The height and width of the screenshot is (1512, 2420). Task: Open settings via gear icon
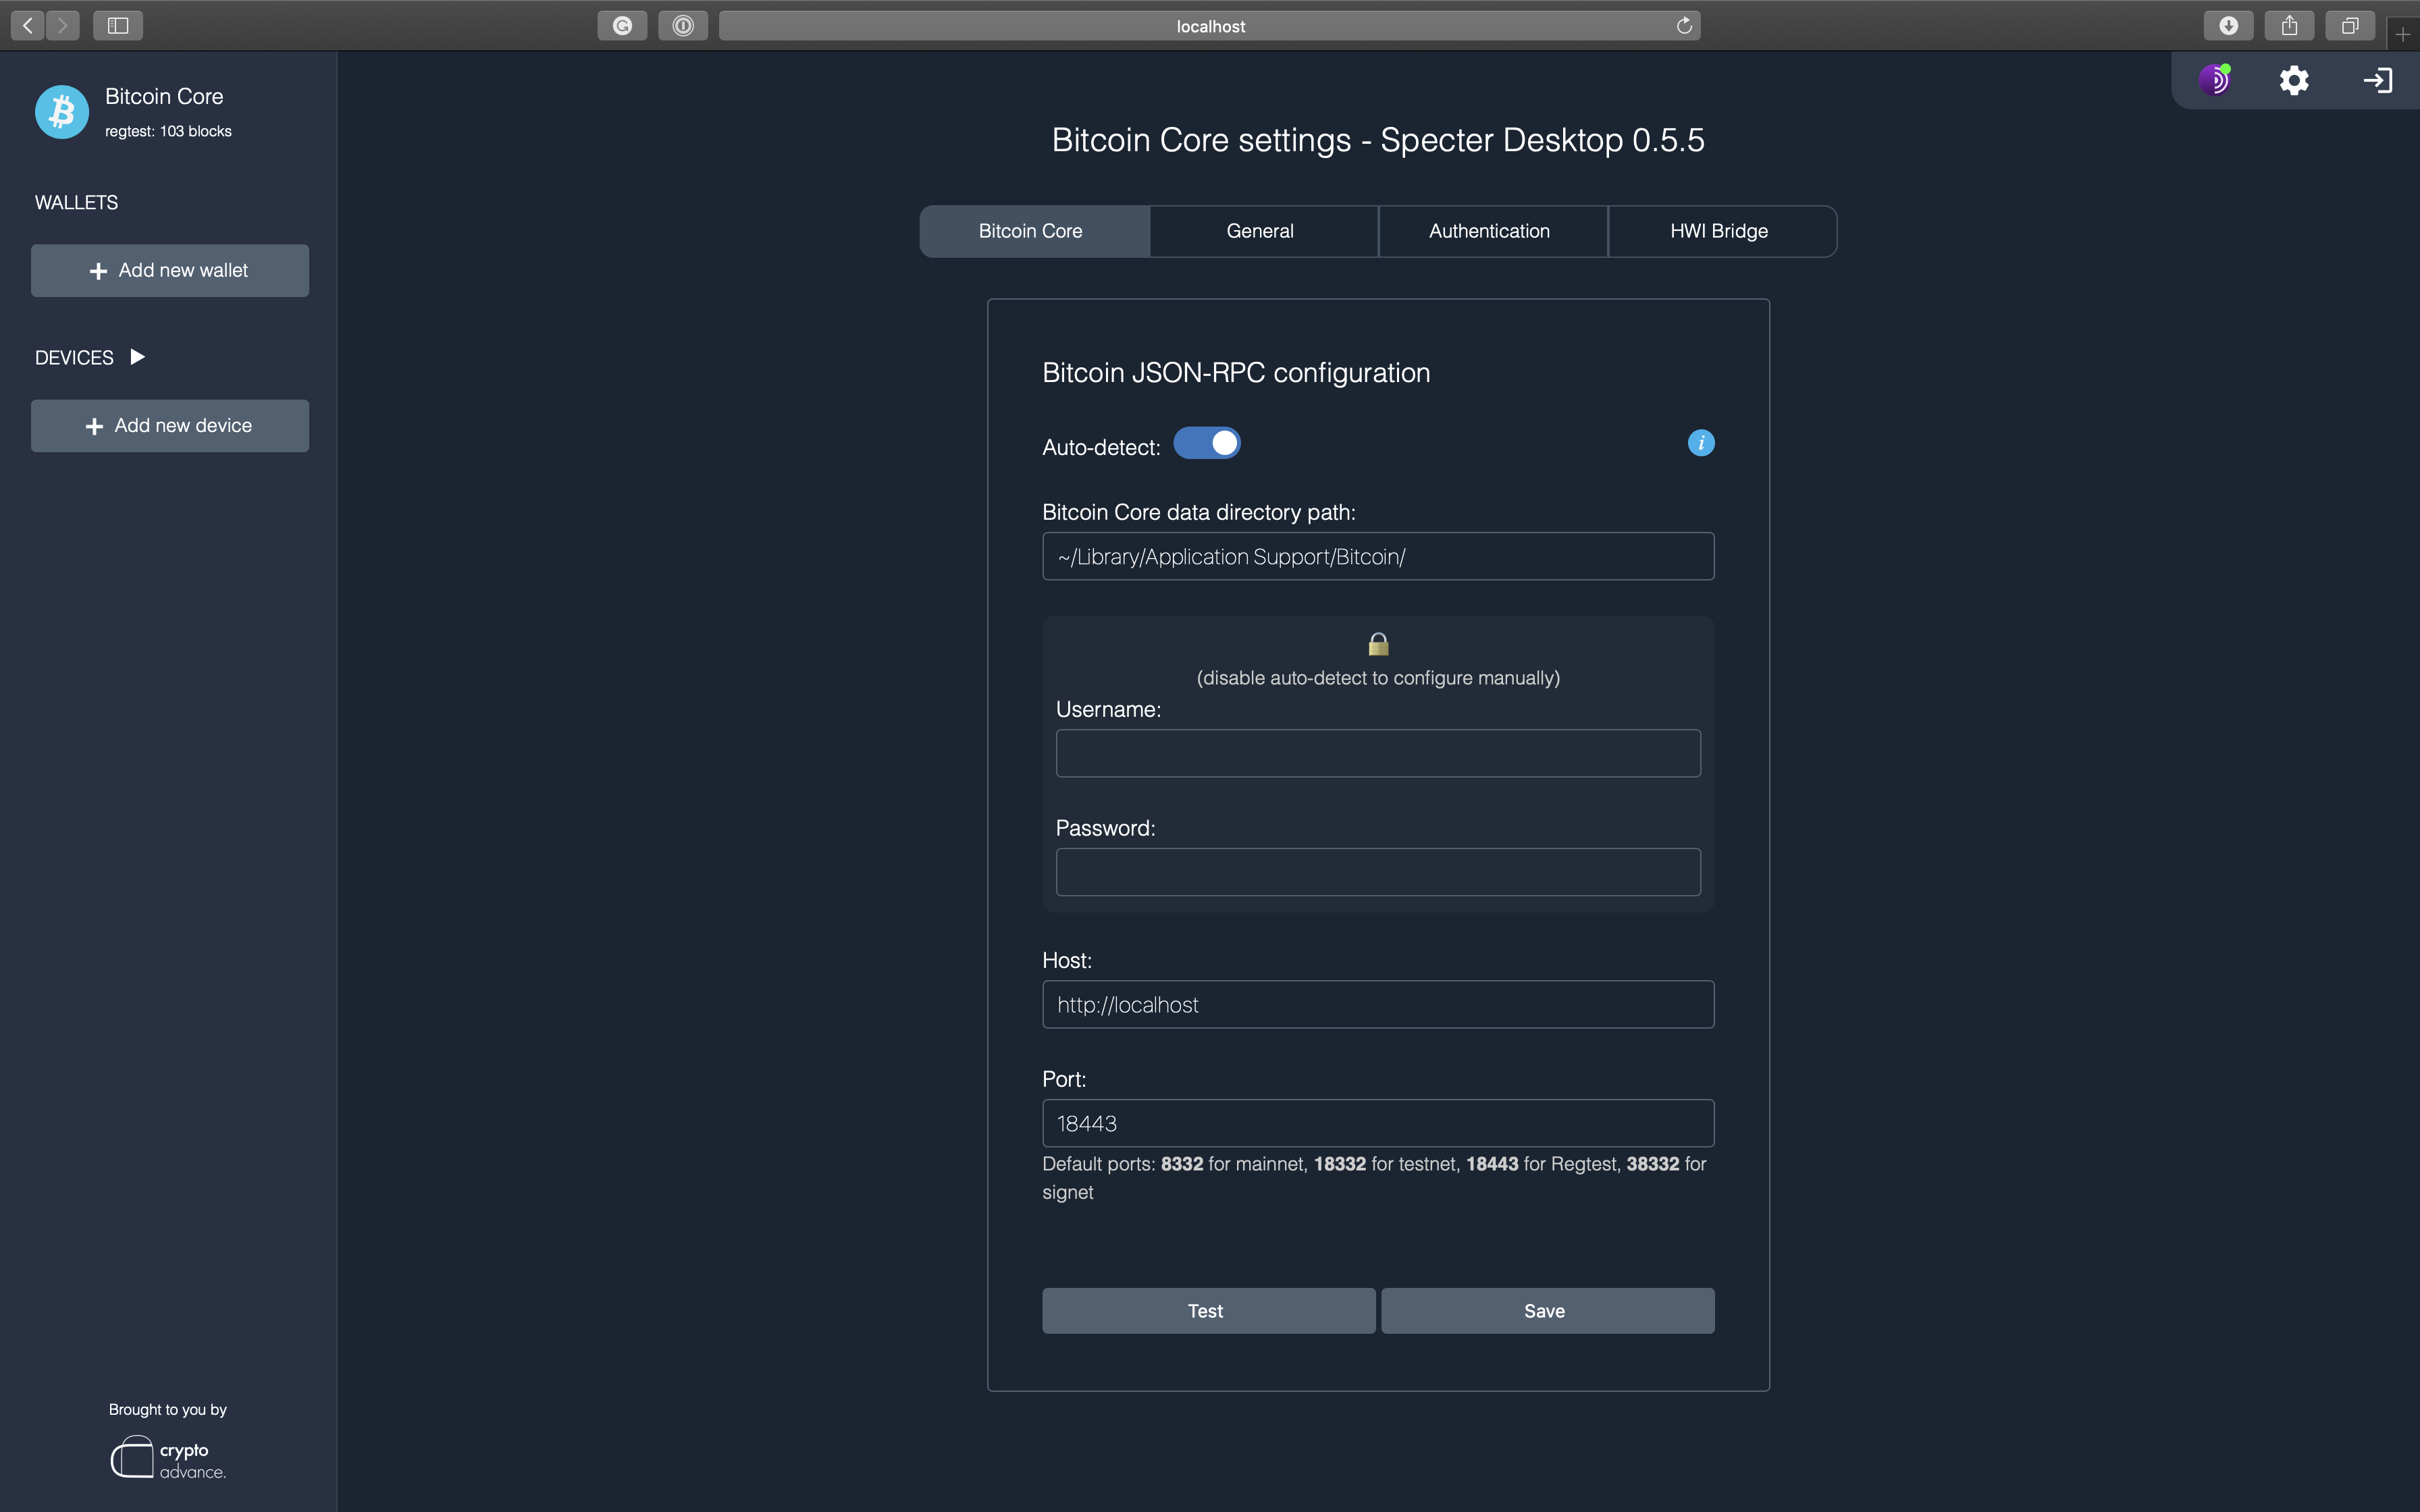pos(2294,80)
